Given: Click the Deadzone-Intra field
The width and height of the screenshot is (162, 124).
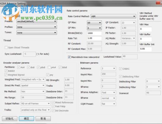Looking at the screenshot, I should 69,97.
